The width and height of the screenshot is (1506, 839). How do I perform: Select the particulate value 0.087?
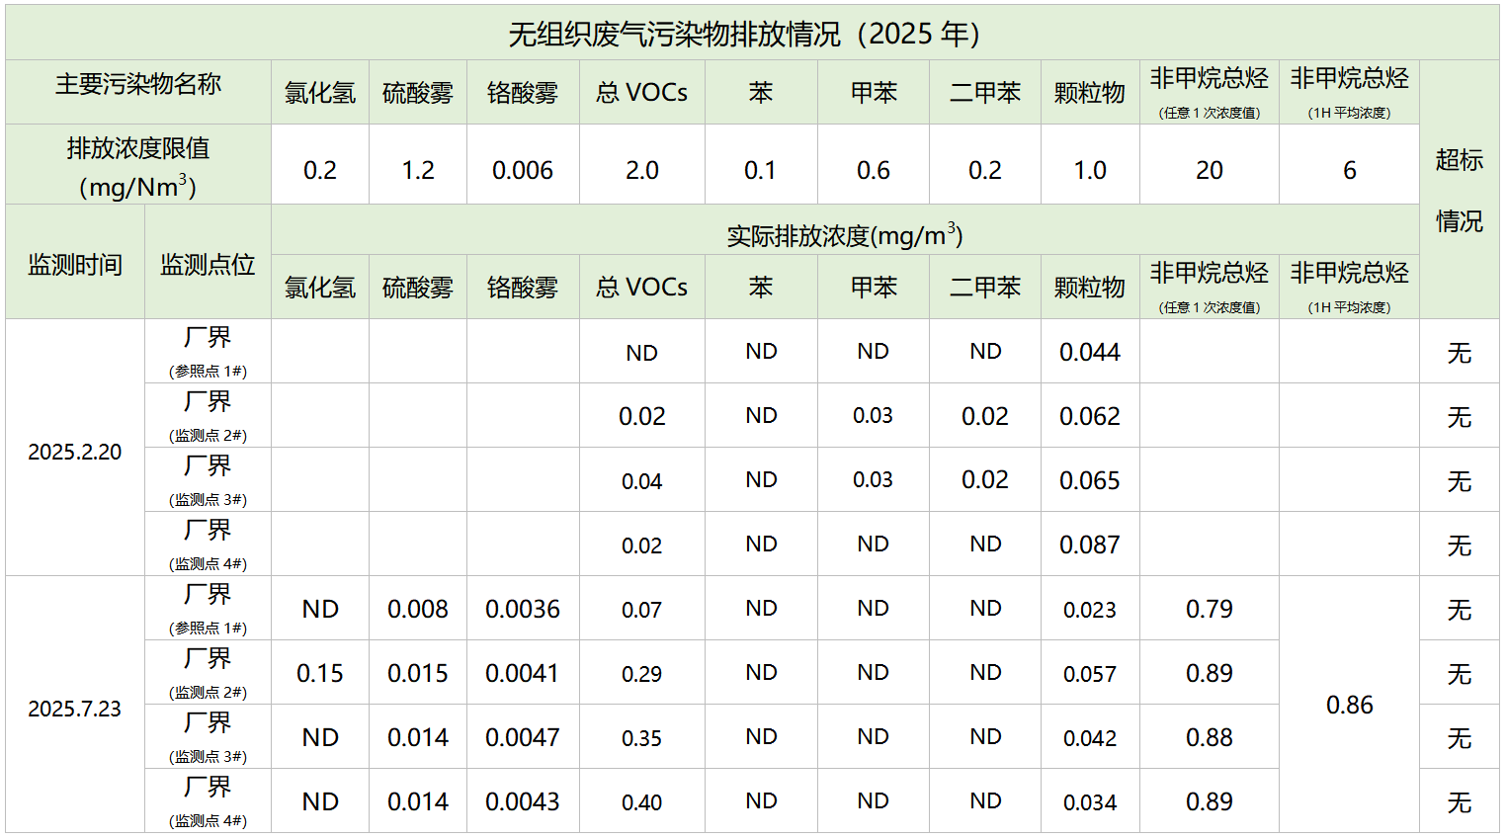pos(1089,545)
